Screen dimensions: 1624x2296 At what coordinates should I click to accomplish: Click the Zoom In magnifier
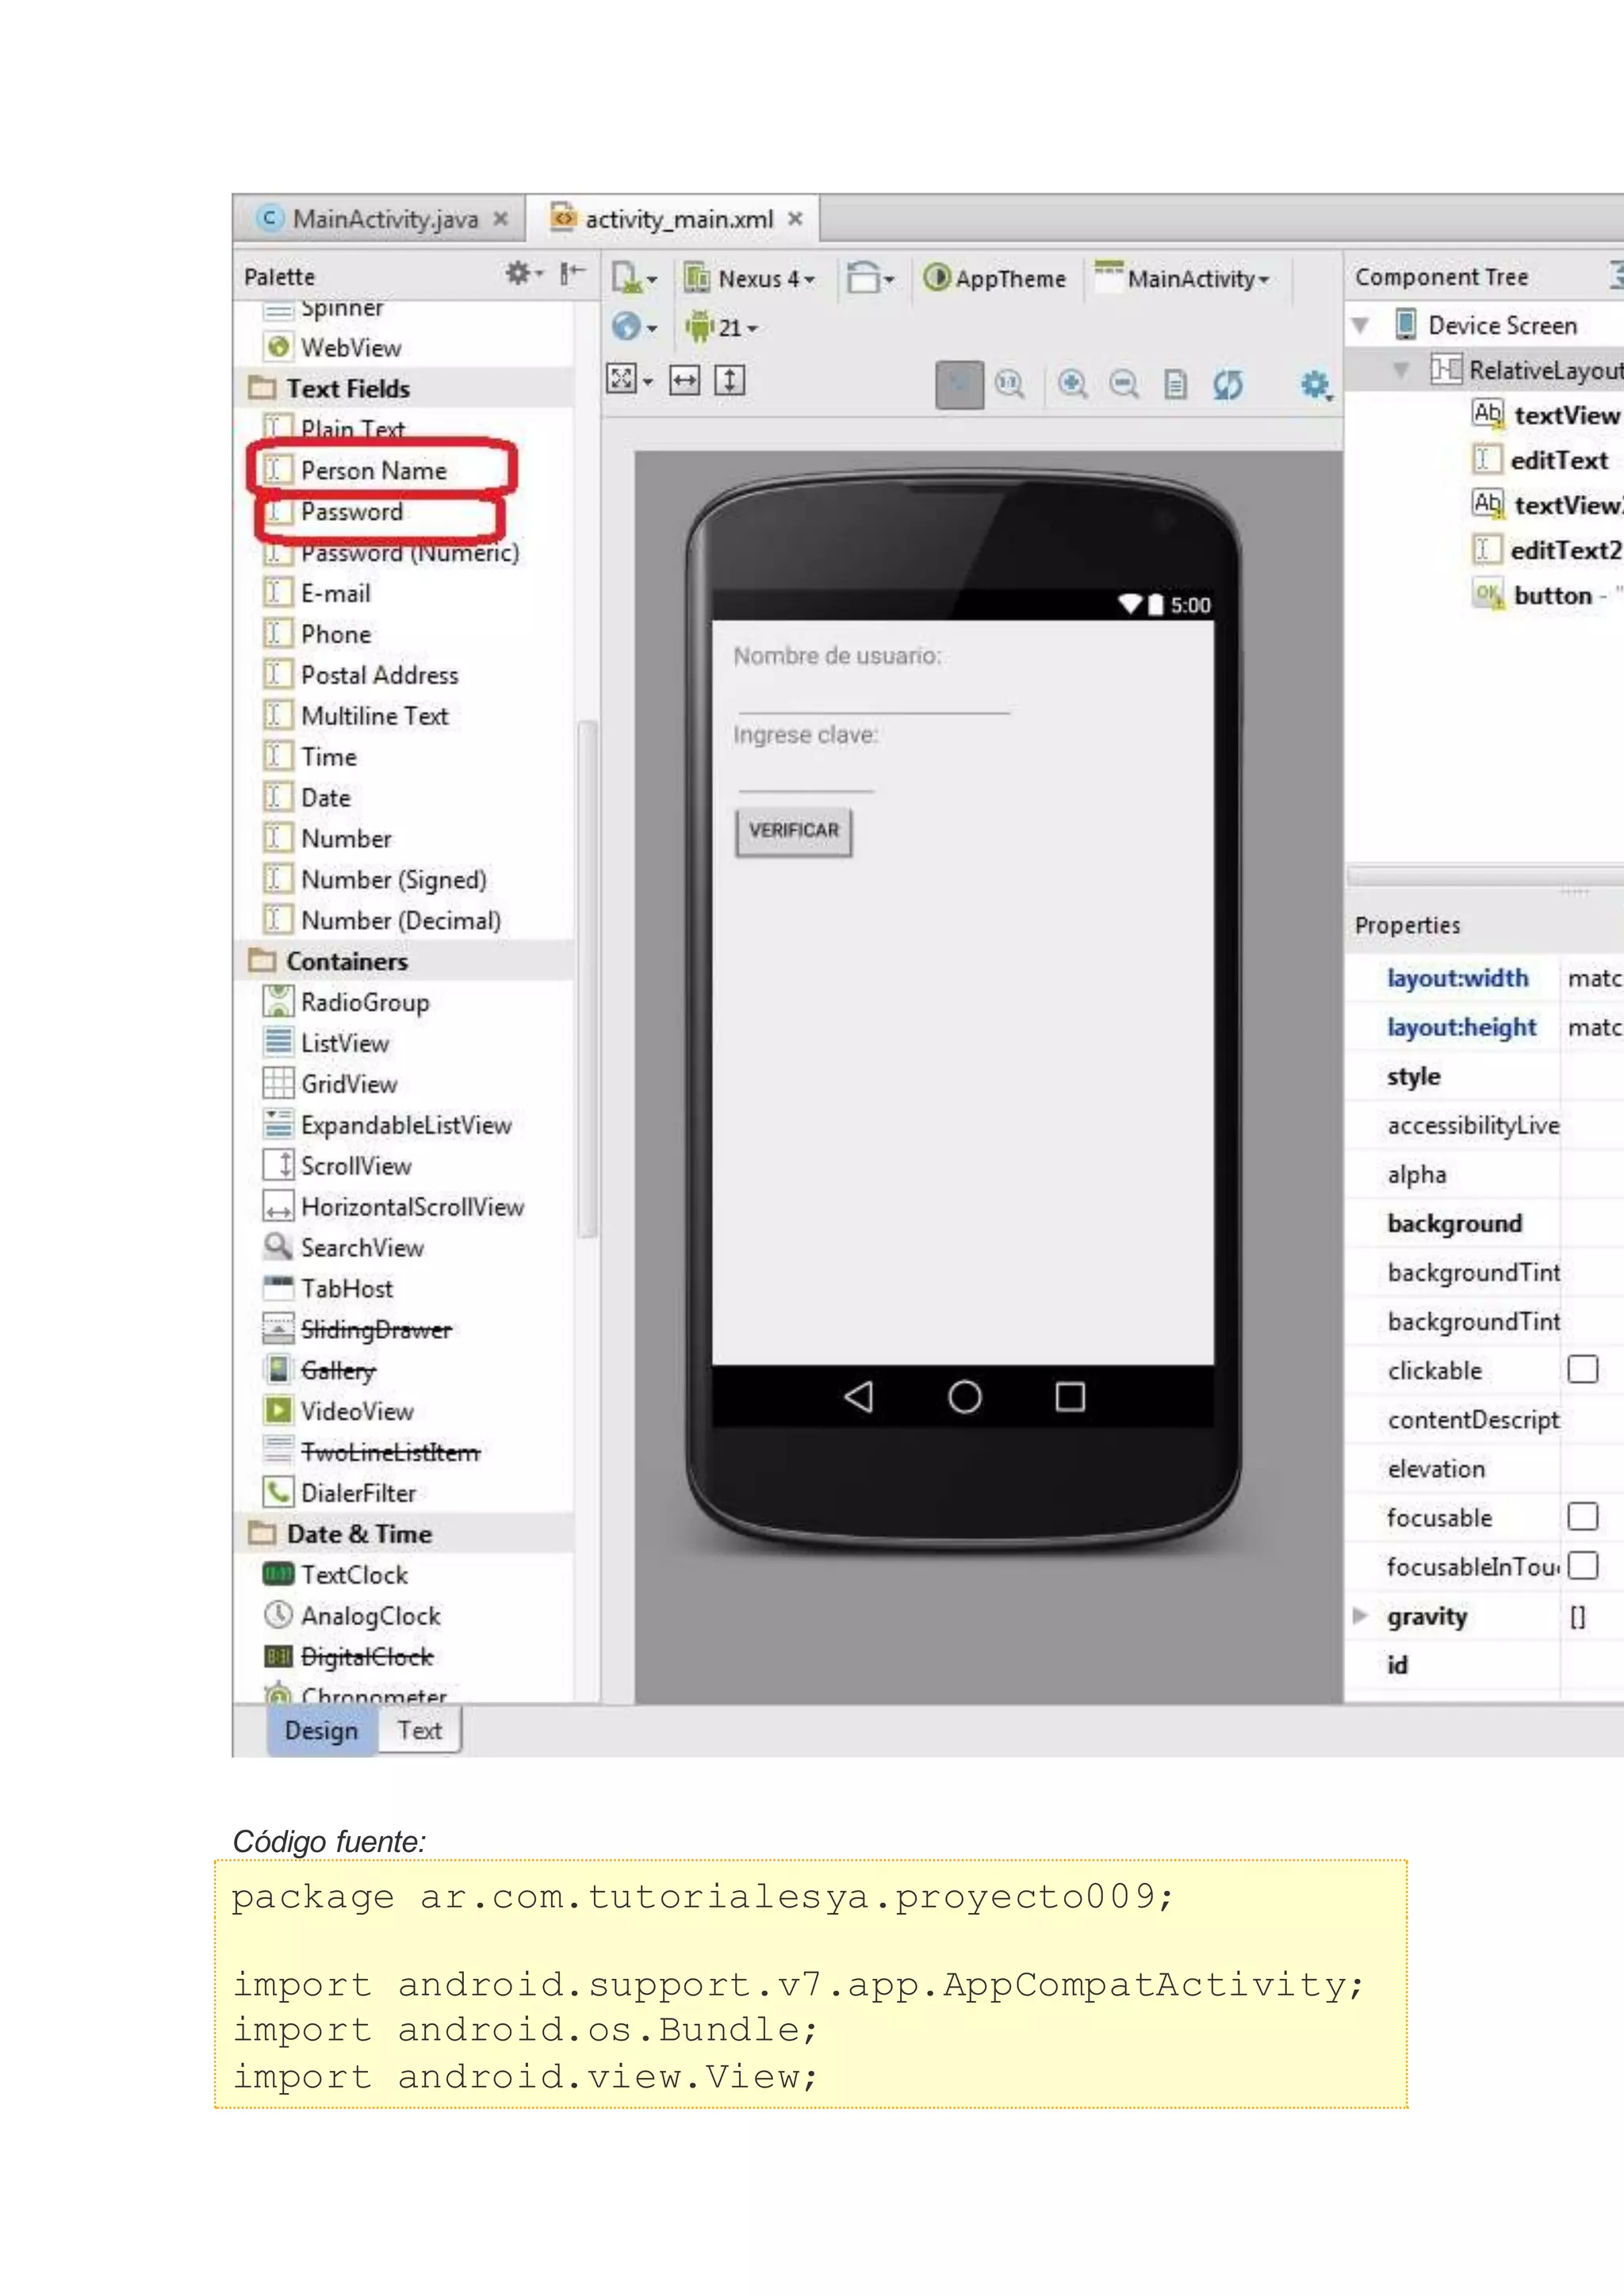click(1073, 384)
